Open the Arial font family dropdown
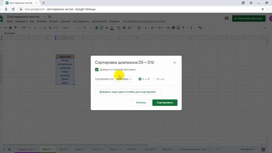272x153 pixels. click(x=71, y=28)
